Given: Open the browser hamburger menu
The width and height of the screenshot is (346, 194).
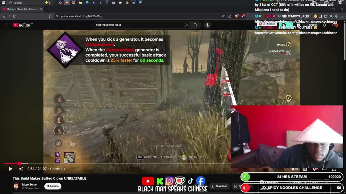Looking at the screenshot, I should pyautogui.click(x=342, y=16).
